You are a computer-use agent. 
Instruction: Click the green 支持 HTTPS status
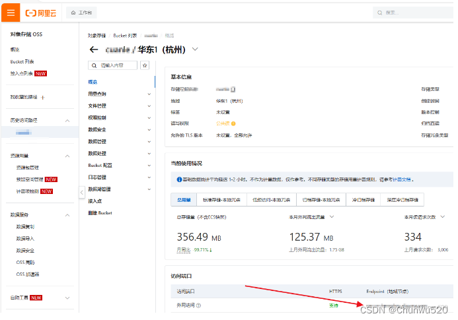(334, 305)
